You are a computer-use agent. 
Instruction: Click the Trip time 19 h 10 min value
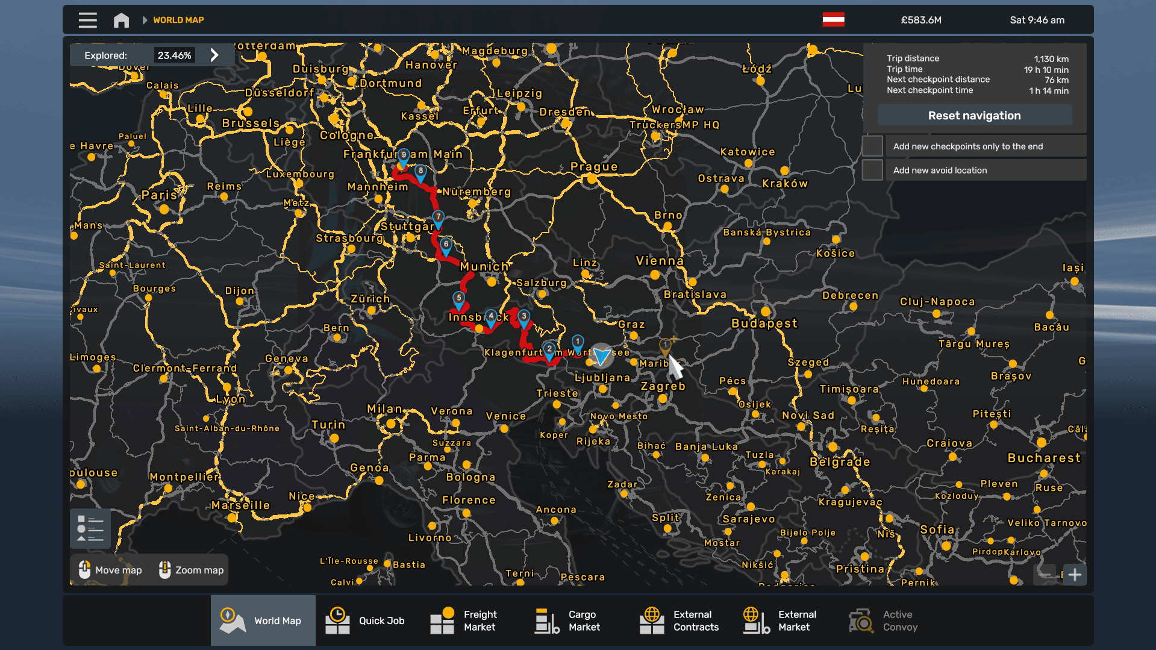tap(1046, 70)
